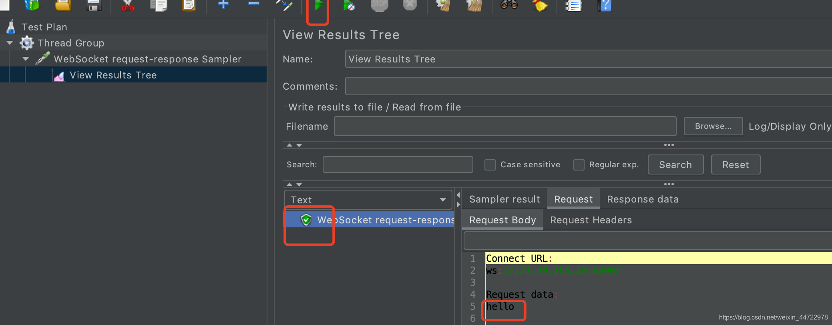The width and height of the screenshot is (832, 325).
Task: Click the Paste clipboard icon
Action: (189, 5)
